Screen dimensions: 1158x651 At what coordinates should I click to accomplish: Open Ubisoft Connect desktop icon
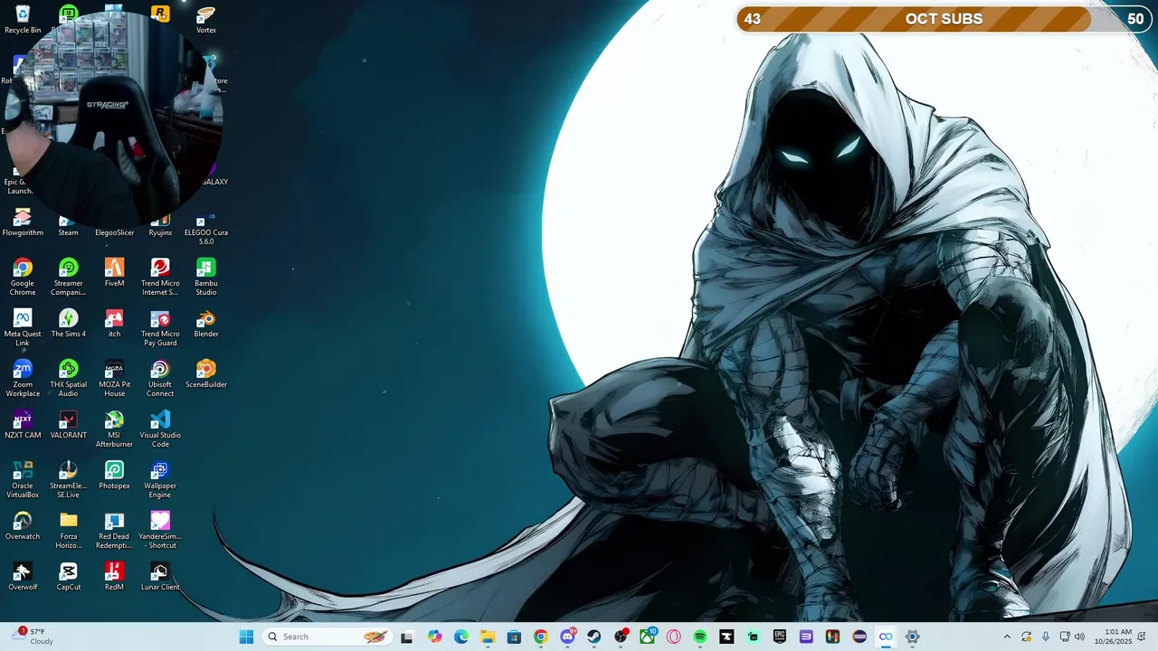(160, 378)
